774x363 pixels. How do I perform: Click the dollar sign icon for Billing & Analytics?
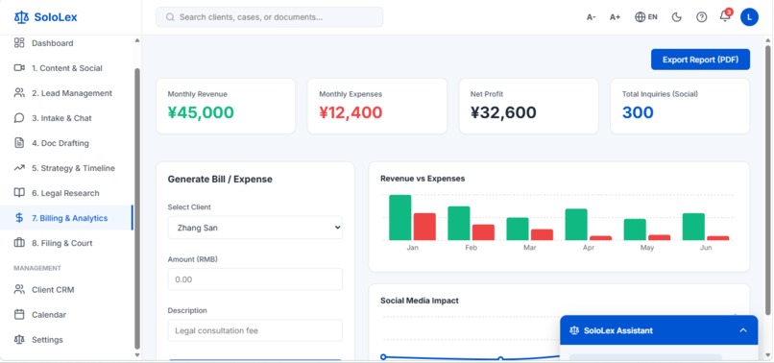(x=19, y=218)
